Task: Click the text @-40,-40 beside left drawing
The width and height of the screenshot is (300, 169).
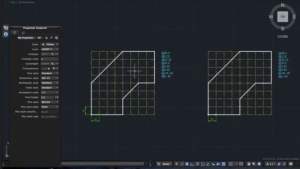Action: tap(167, 73)
